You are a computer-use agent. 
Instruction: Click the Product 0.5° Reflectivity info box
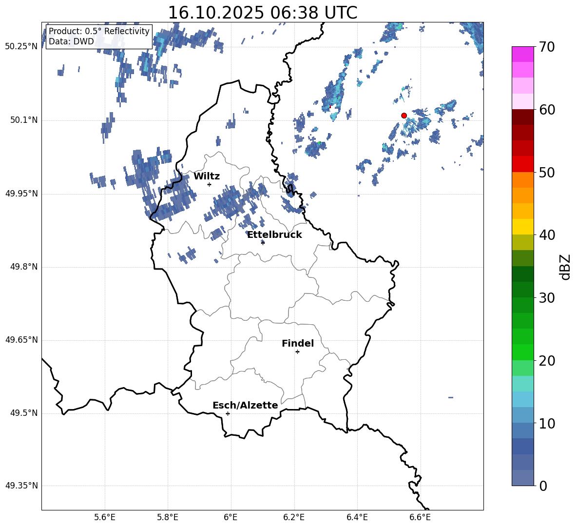[99, 37]
